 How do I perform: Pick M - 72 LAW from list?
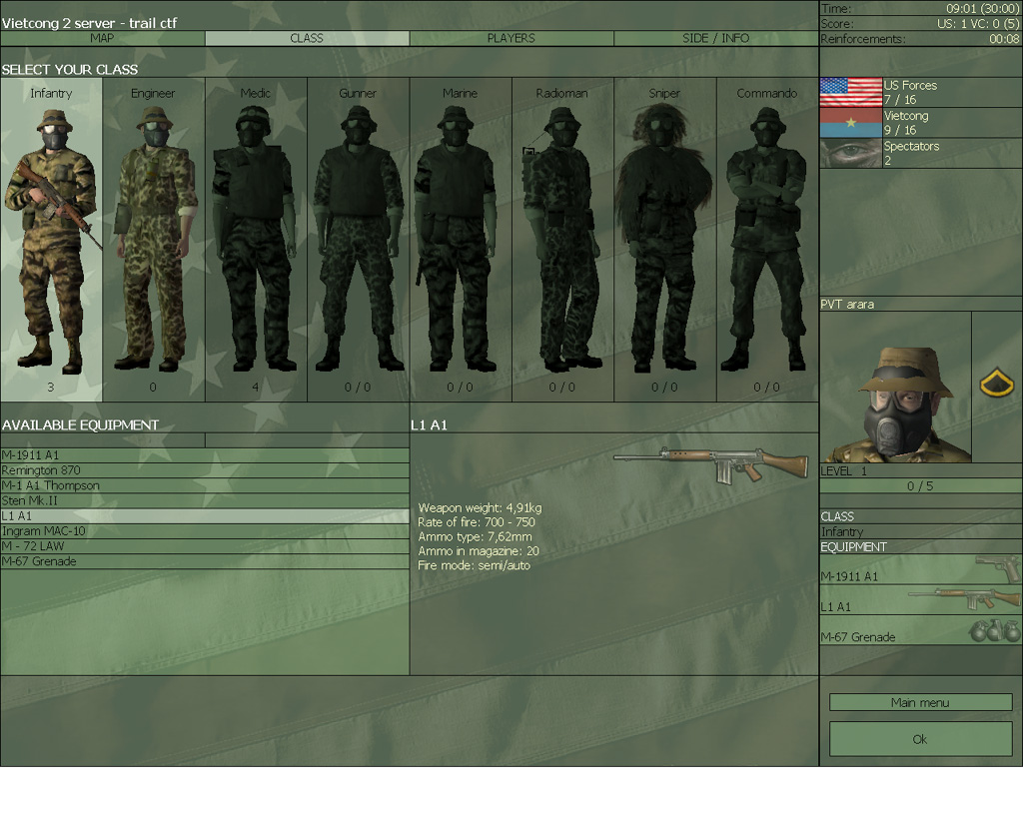205,546
